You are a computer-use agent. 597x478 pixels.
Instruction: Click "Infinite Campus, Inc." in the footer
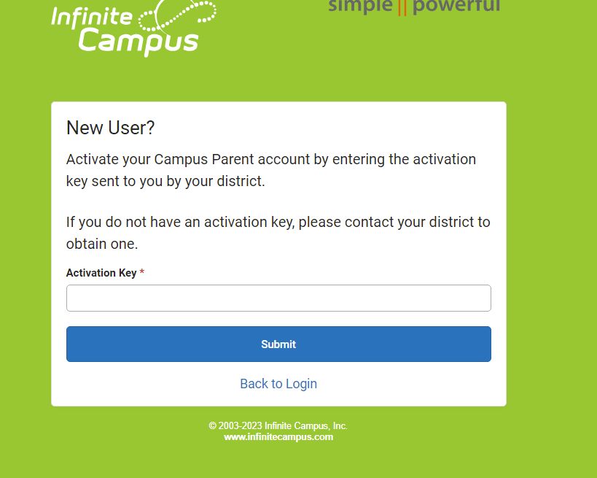point(305,425)
